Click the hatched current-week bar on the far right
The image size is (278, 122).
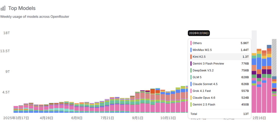[274, 58]
